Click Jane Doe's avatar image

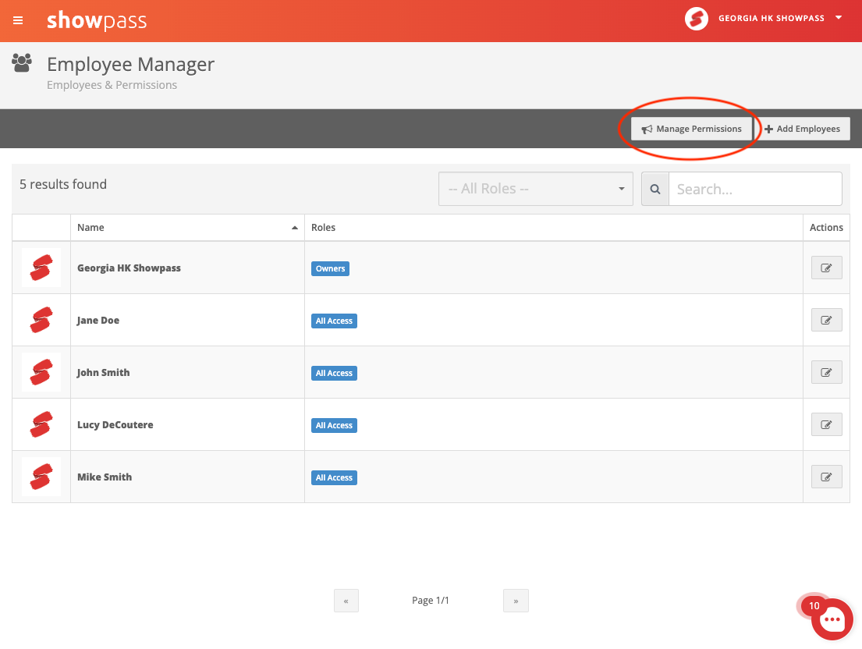click(x=41, y=320)
